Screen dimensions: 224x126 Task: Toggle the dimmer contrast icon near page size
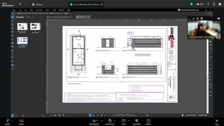coord(183,115)
